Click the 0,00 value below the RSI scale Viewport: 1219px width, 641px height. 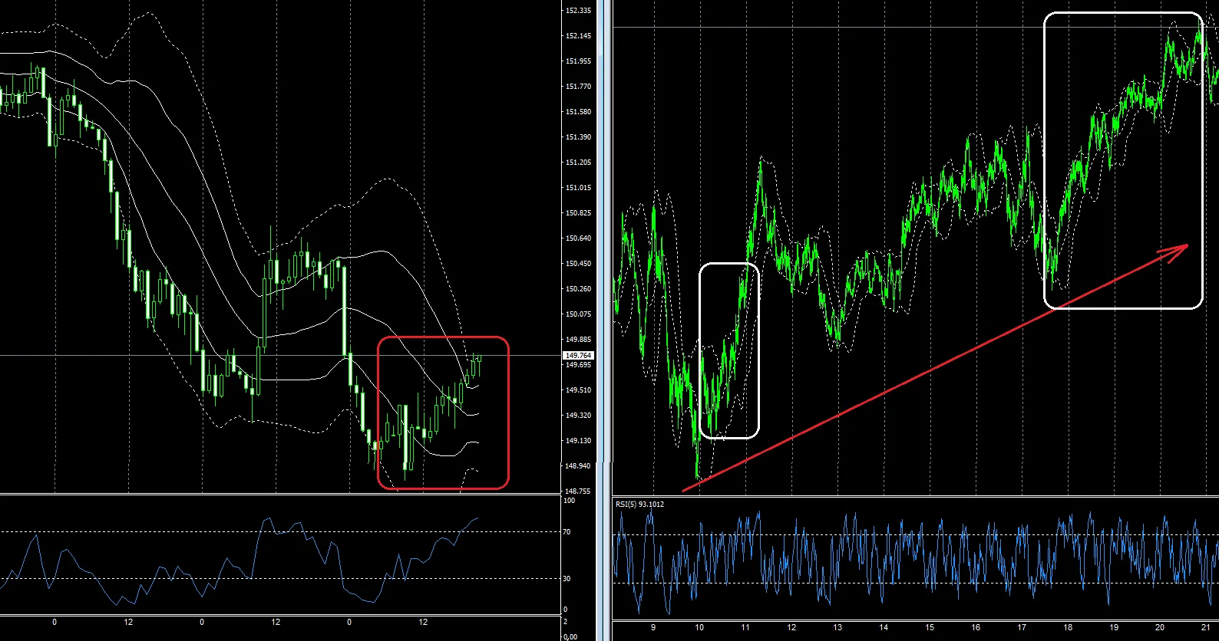click(x=570, y=637)
